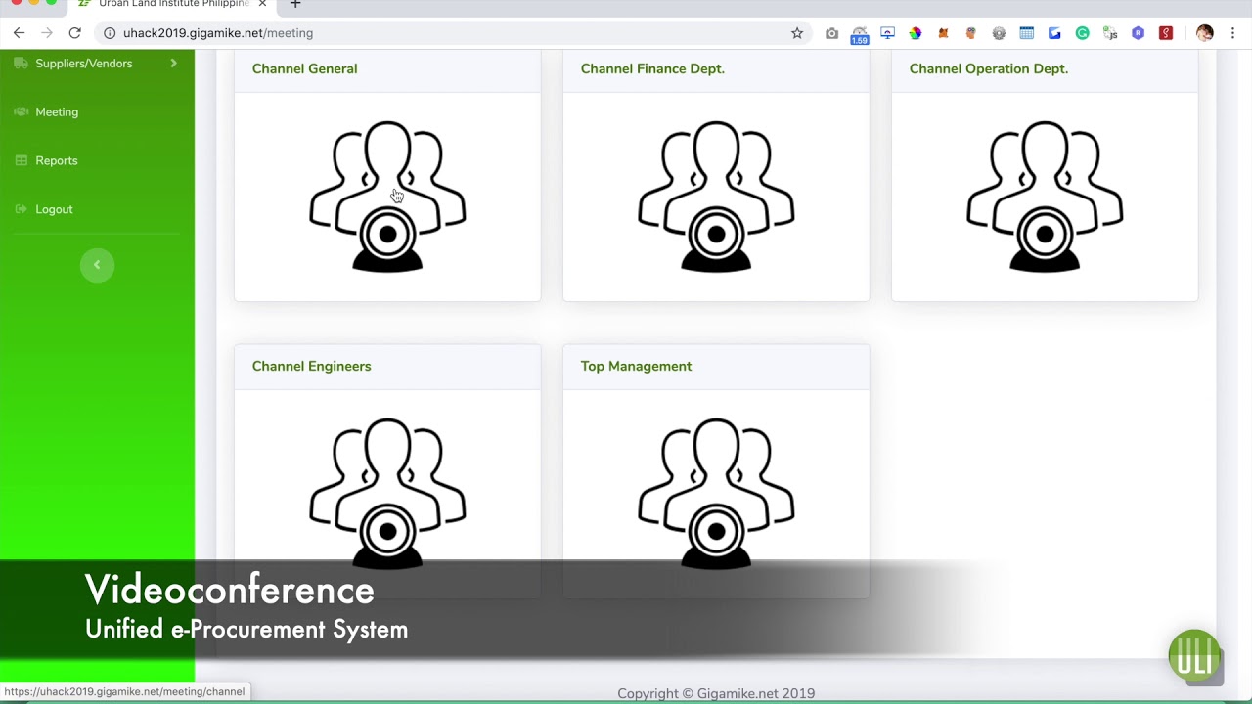Screen dimensions: 1252x704
Task: Click the Suppliers/Vendors truck icon in sidebar
Action: tap(21, 63)
